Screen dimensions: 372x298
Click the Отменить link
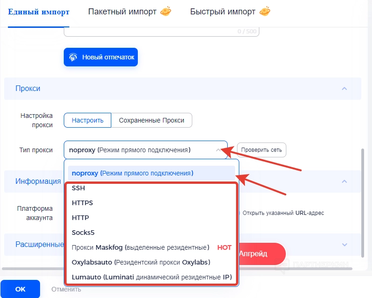tap(66, 289)
